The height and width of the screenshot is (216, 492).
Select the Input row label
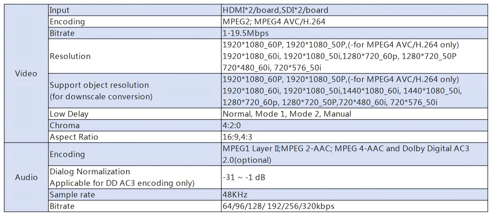point(60,10)
